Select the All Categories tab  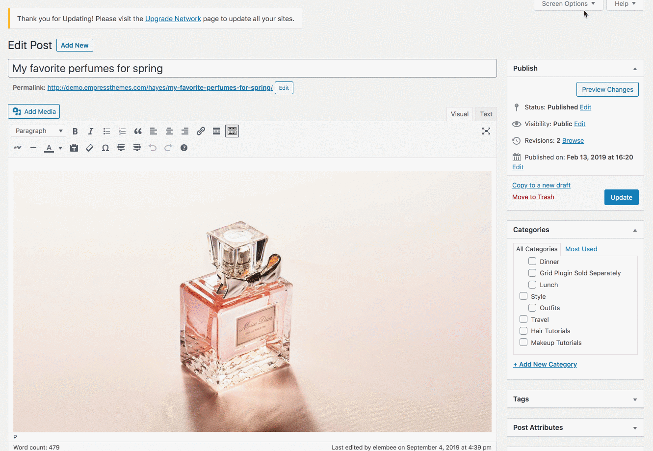[537, 249]
